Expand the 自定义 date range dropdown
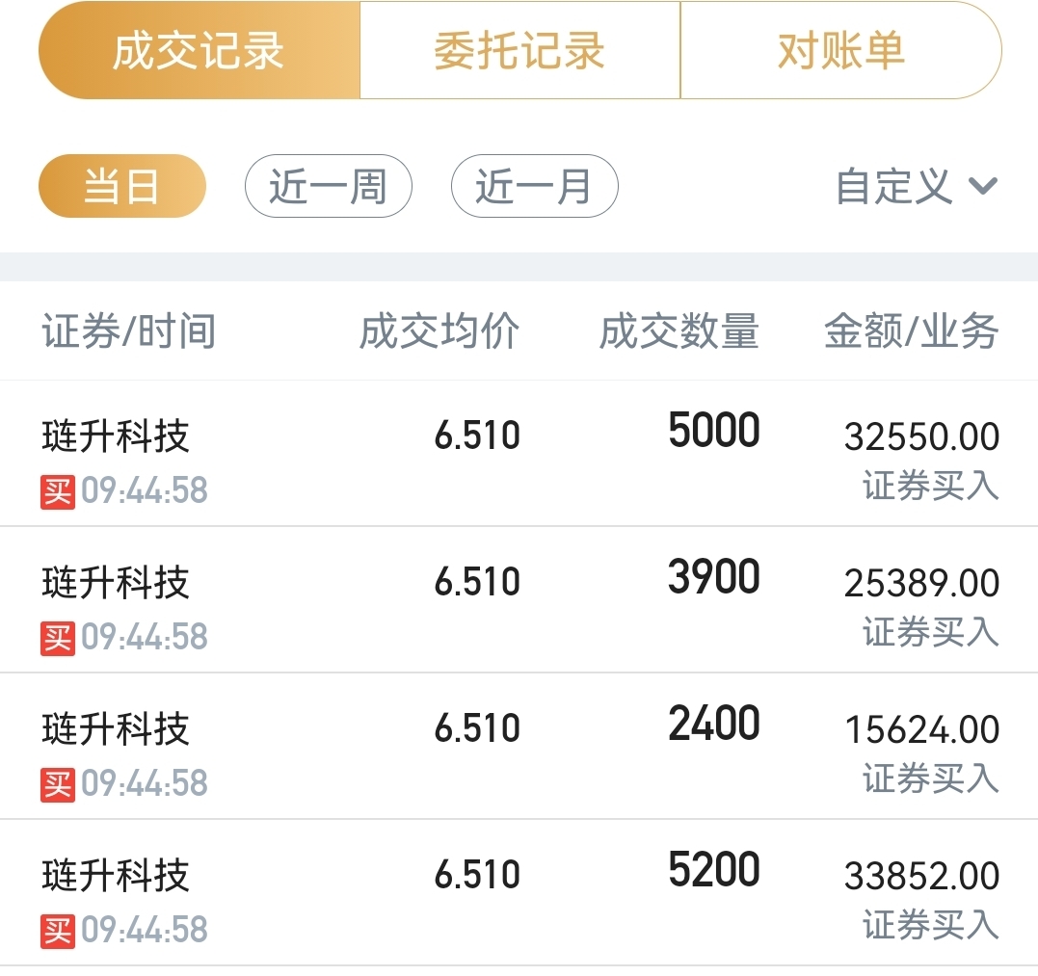Image resolution: width=1038 pixels, height=976 pixels. pos(894,186)
